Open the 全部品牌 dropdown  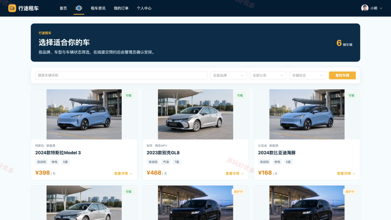click(x=228, y=75)
